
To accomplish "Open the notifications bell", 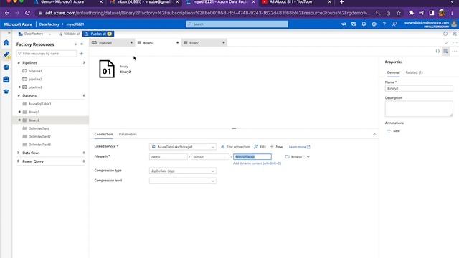I will [x=364, y=24].
